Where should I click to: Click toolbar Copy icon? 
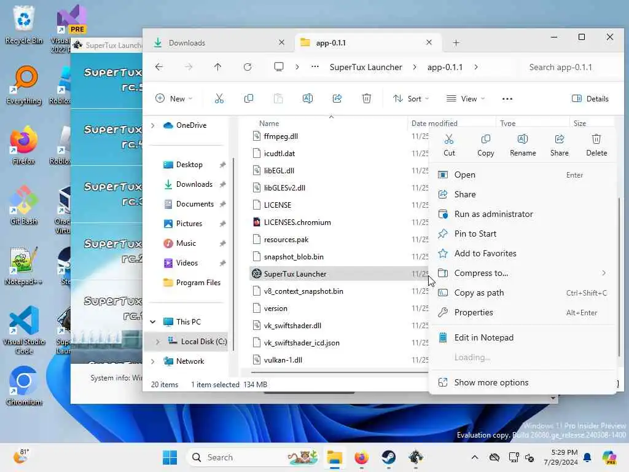pyautogui.click(x=249, y=98)
